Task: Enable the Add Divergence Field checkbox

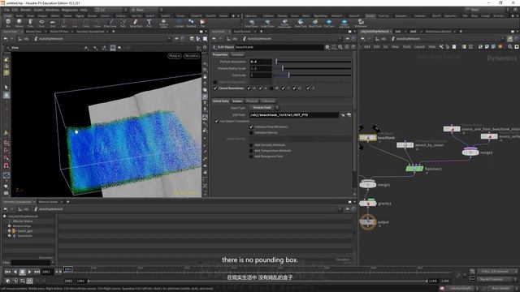Action: (x=251, y=157)
